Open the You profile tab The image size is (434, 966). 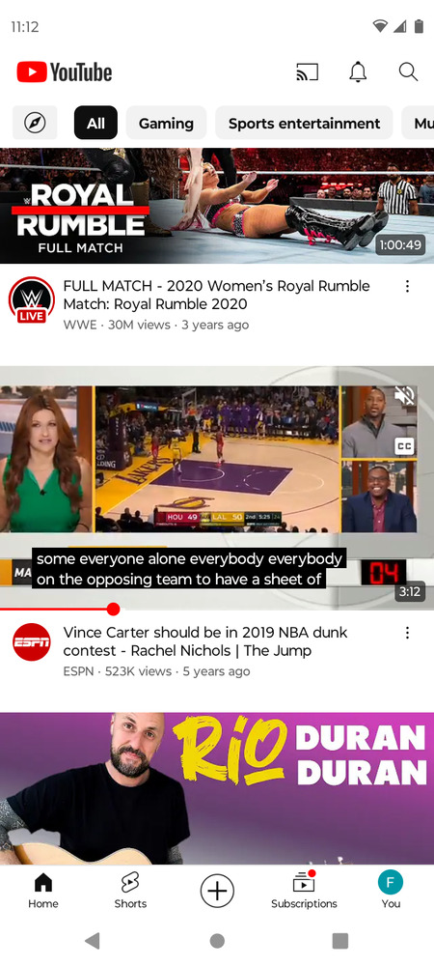391,891
